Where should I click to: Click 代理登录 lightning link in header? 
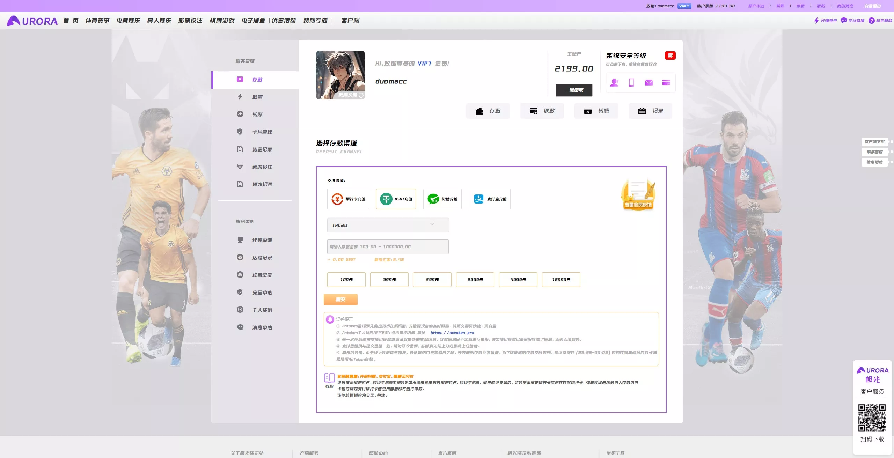(826, 21)
